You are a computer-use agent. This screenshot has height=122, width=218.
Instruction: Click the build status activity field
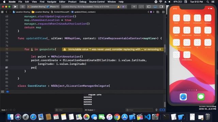coord(94,7)
